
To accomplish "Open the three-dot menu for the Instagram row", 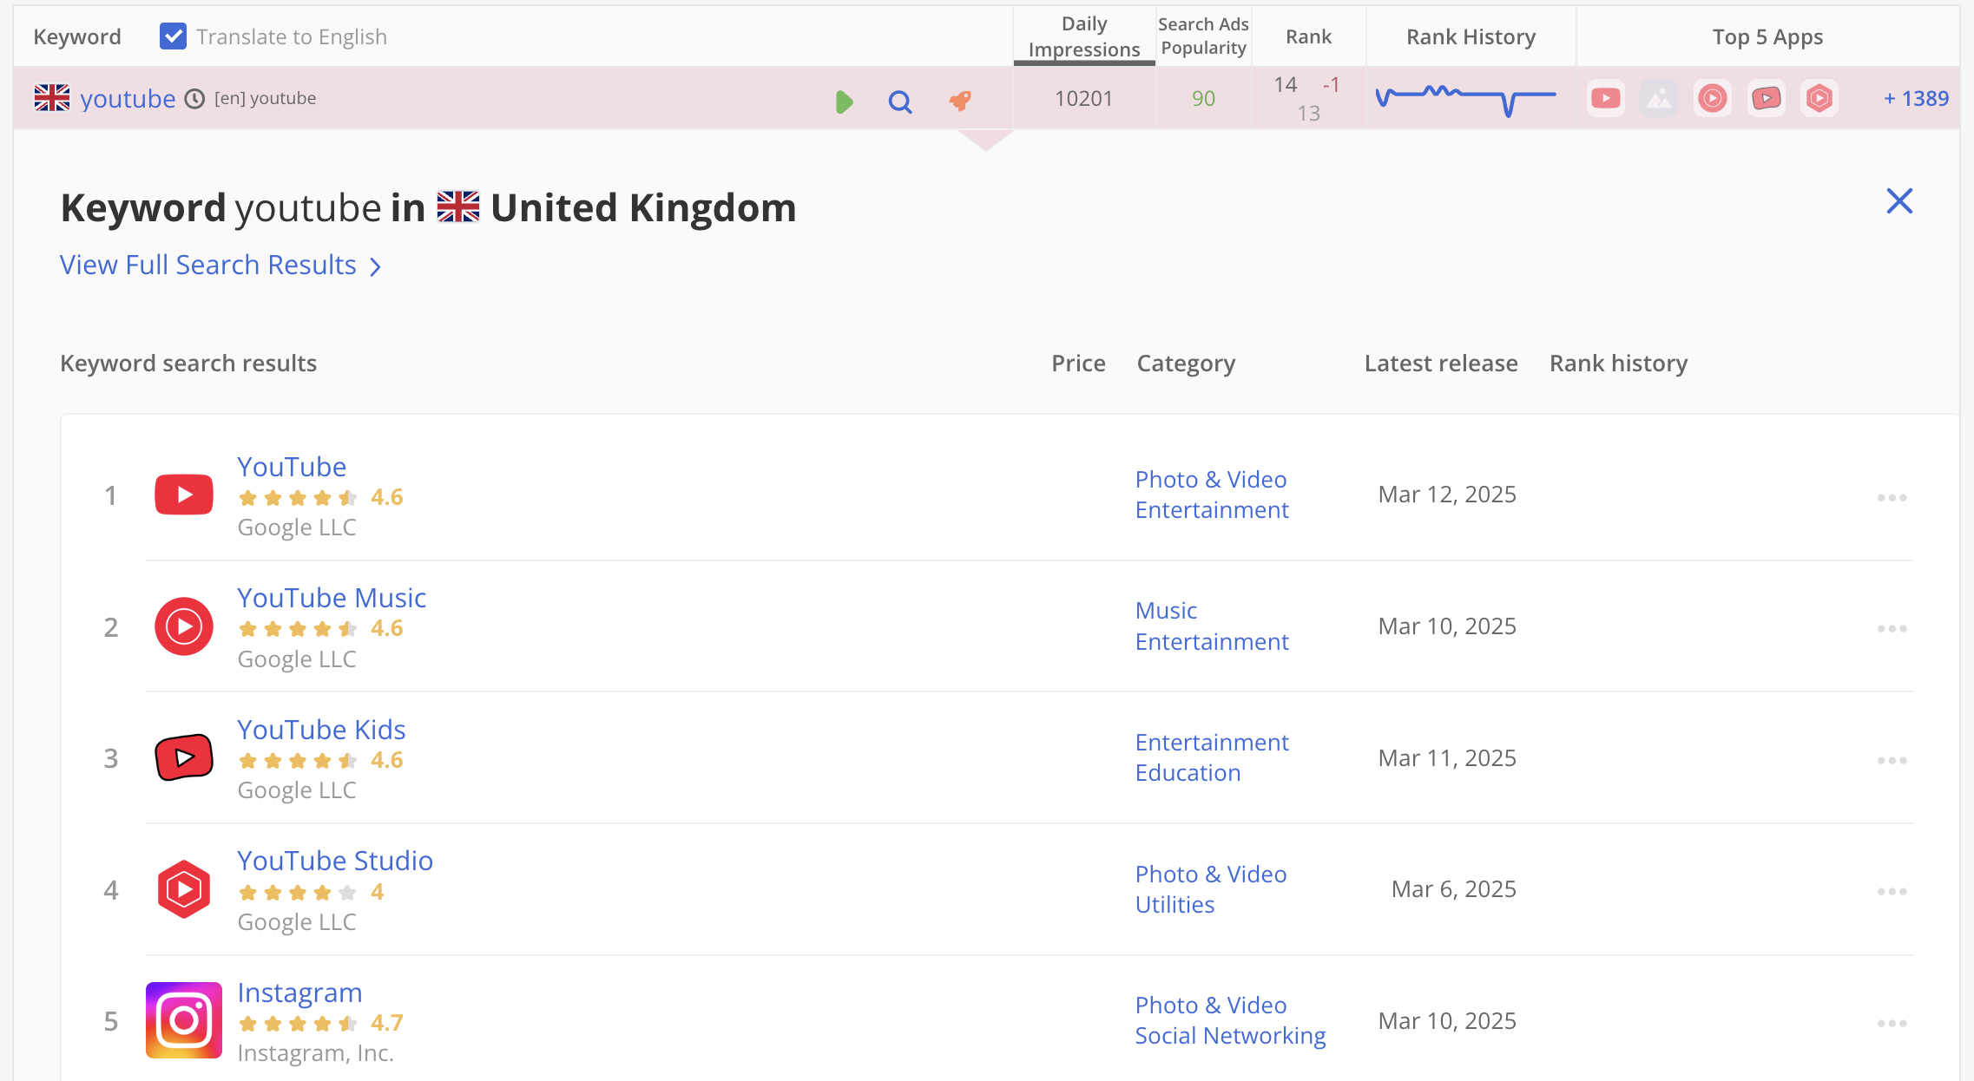I will pyautogui.click(x=1892, y=1023).
